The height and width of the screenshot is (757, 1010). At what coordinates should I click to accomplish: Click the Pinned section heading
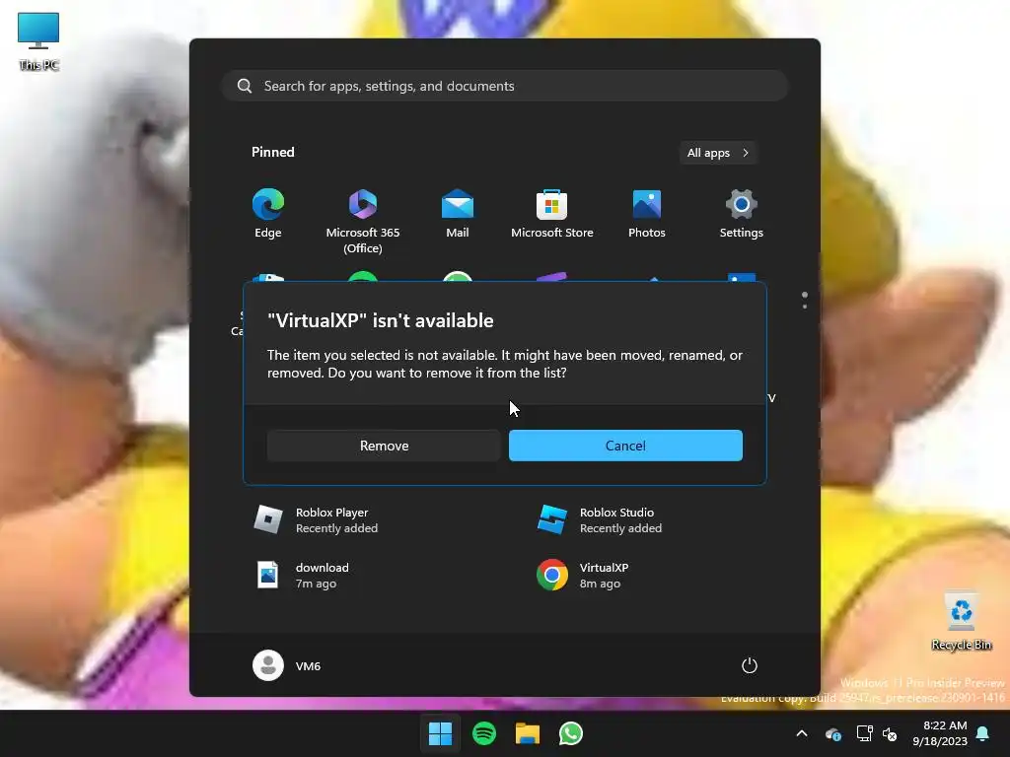pos(272,152)
